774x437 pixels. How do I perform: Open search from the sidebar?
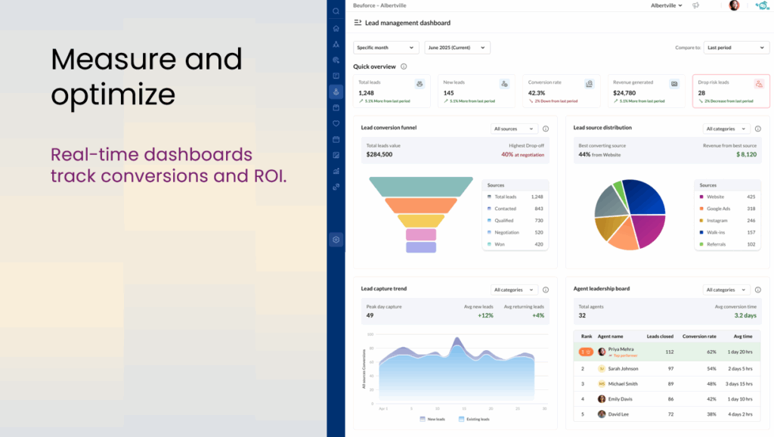336,11
